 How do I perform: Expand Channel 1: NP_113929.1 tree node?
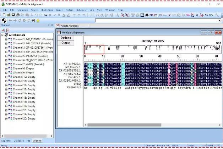click(x=6, y=39)
